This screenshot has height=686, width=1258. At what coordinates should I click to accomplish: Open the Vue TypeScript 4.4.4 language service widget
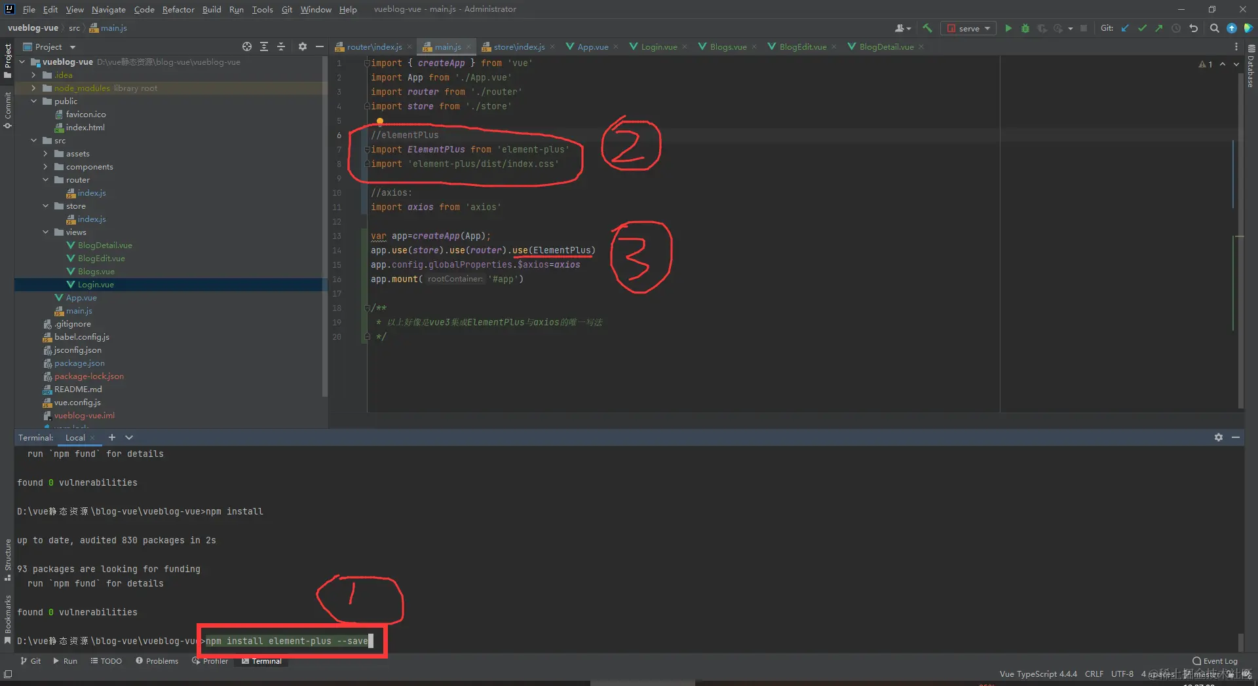[1038, 674]
